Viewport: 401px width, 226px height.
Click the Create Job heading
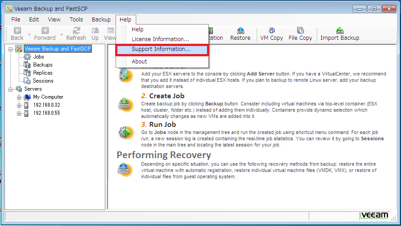point(167,96)
